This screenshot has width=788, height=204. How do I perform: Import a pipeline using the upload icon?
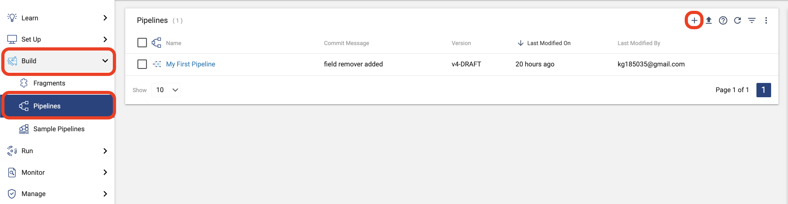tap(708, 20)
